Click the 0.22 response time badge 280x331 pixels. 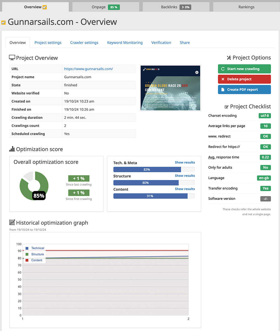(265, 157)
